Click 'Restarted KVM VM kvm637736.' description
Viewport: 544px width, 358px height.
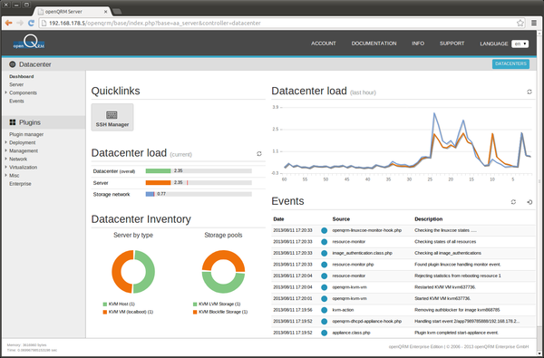(445, 287)
